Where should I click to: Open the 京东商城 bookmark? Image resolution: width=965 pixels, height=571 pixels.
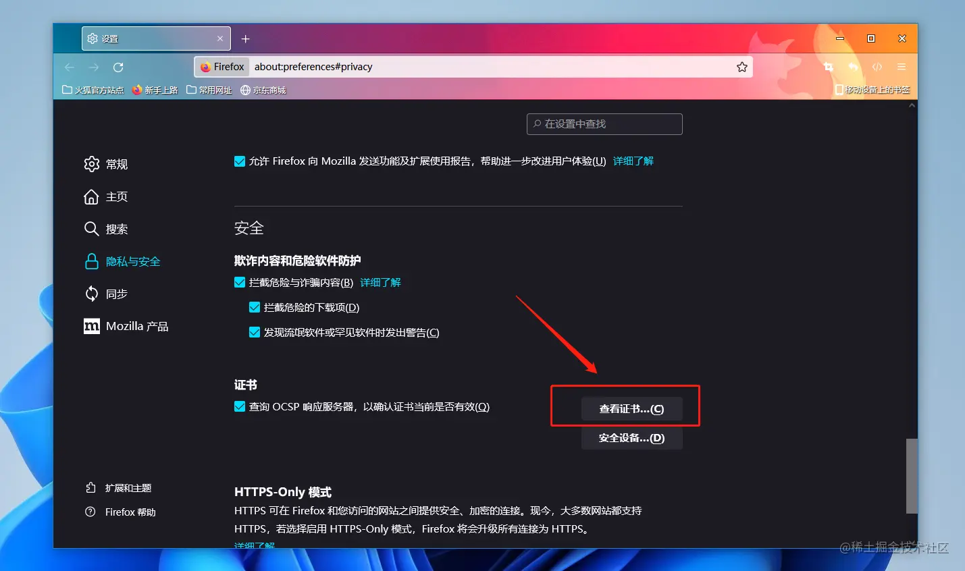click(263, 90)
